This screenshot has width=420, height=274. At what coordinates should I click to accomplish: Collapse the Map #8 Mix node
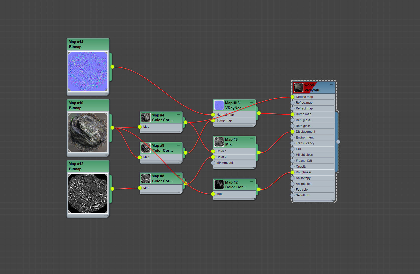(252, 139)
